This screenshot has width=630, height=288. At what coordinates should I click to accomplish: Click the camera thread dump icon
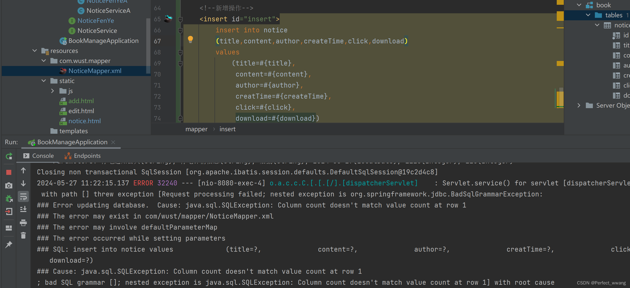pyautogui.click(x=9, y=185)
